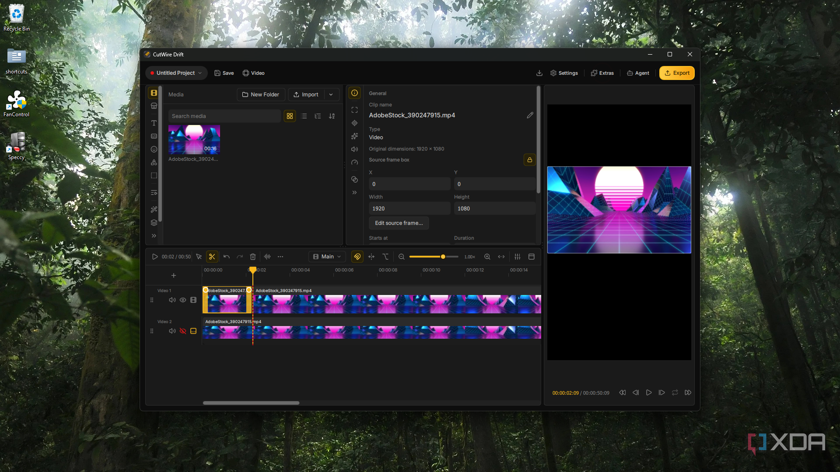Click the download icon in top bar
Viewport: 840px width, 472px height.
[x=539, y=73]
